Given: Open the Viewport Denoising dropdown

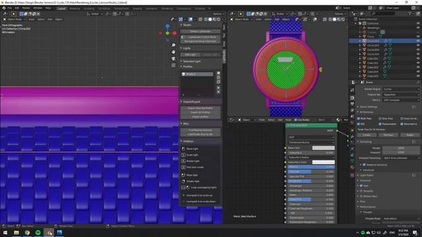Looking at the screenshot, I should pyautogui.click(x=401, y=158).
